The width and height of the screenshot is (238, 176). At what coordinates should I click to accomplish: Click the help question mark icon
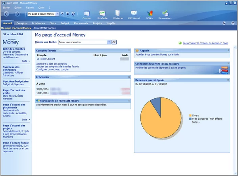click(x=233, y=23)
